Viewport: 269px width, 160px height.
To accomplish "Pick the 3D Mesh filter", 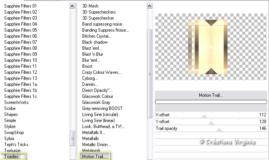I will click(90, 6).
